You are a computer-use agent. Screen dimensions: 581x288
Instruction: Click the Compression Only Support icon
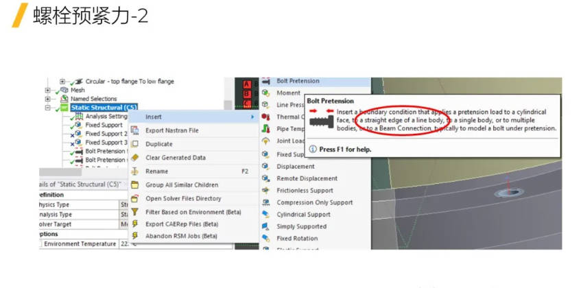click(x=265, y=202)
